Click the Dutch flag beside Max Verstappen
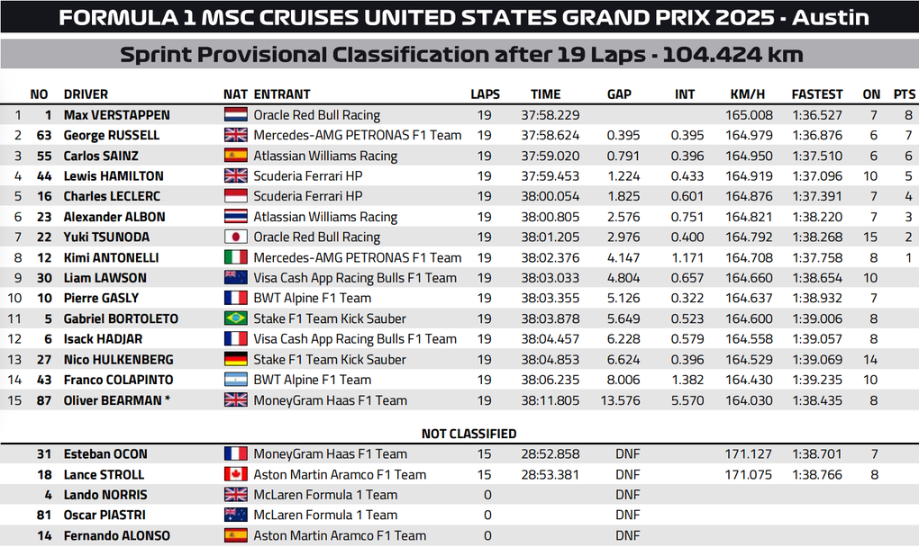Image resolution: width=919 pixels, height=547 pixels. tap(235, 115)
